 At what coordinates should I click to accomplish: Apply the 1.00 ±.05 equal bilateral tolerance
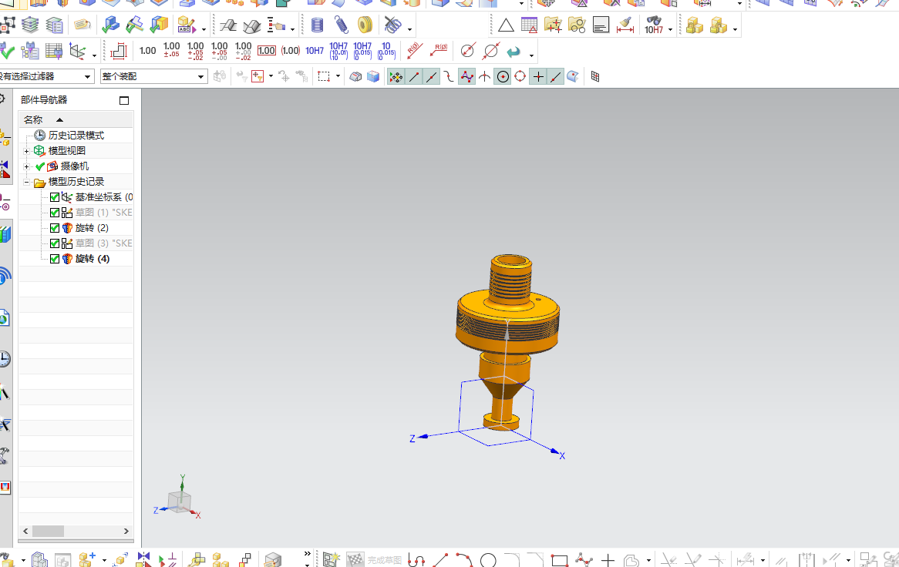point(171,50)
